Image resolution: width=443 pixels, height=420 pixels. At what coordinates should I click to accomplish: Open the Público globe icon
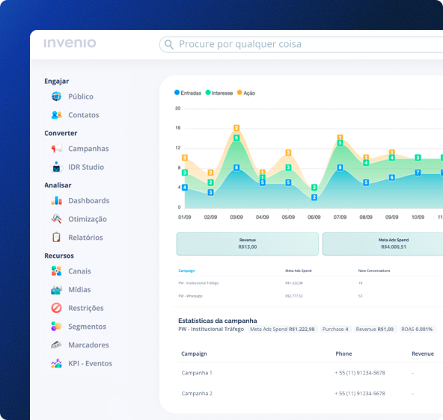coord(56,96)
